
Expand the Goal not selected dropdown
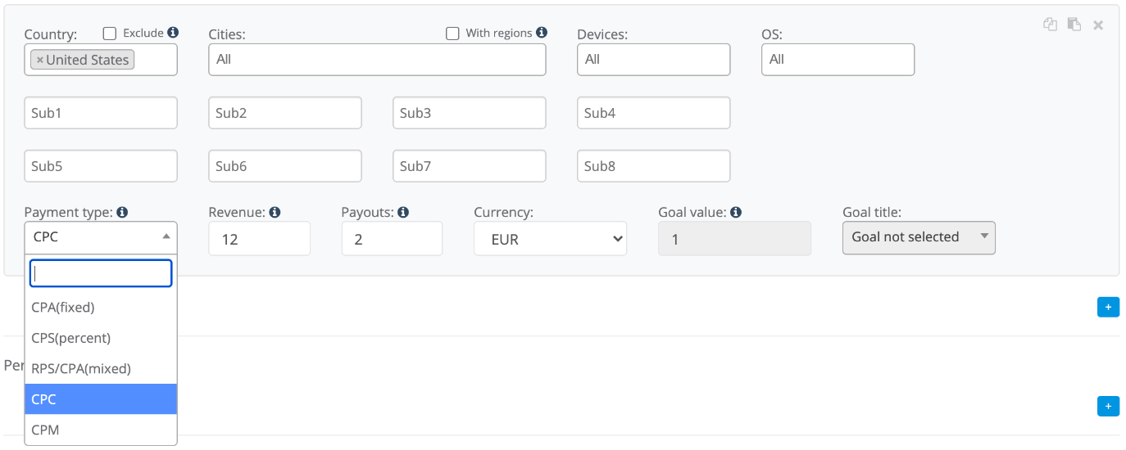click(x=918, y=237)
